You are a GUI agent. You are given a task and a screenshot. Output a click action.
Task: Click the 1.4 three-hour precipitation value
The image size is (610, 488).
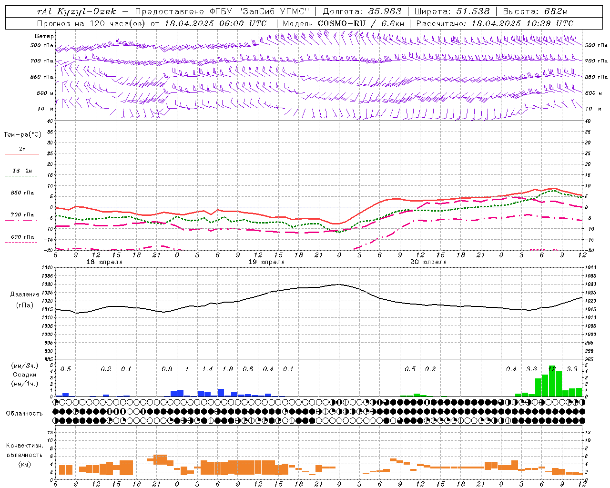207,369
